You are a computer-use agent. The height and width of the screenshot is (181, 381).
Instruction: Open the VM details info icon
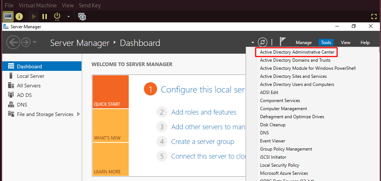coord(19,17)
